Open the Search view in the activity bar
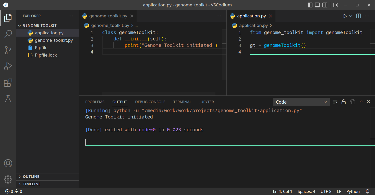This screenshot has width=375, height=195. click(8, 34)
